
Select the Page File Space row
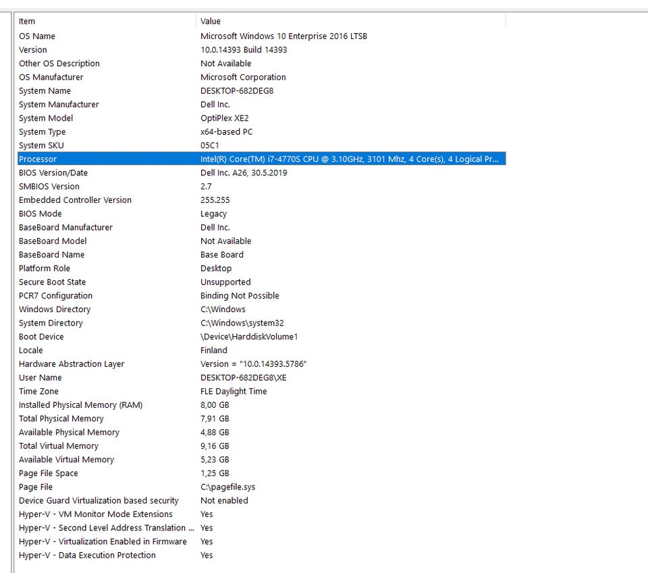(x=262, y=473)
